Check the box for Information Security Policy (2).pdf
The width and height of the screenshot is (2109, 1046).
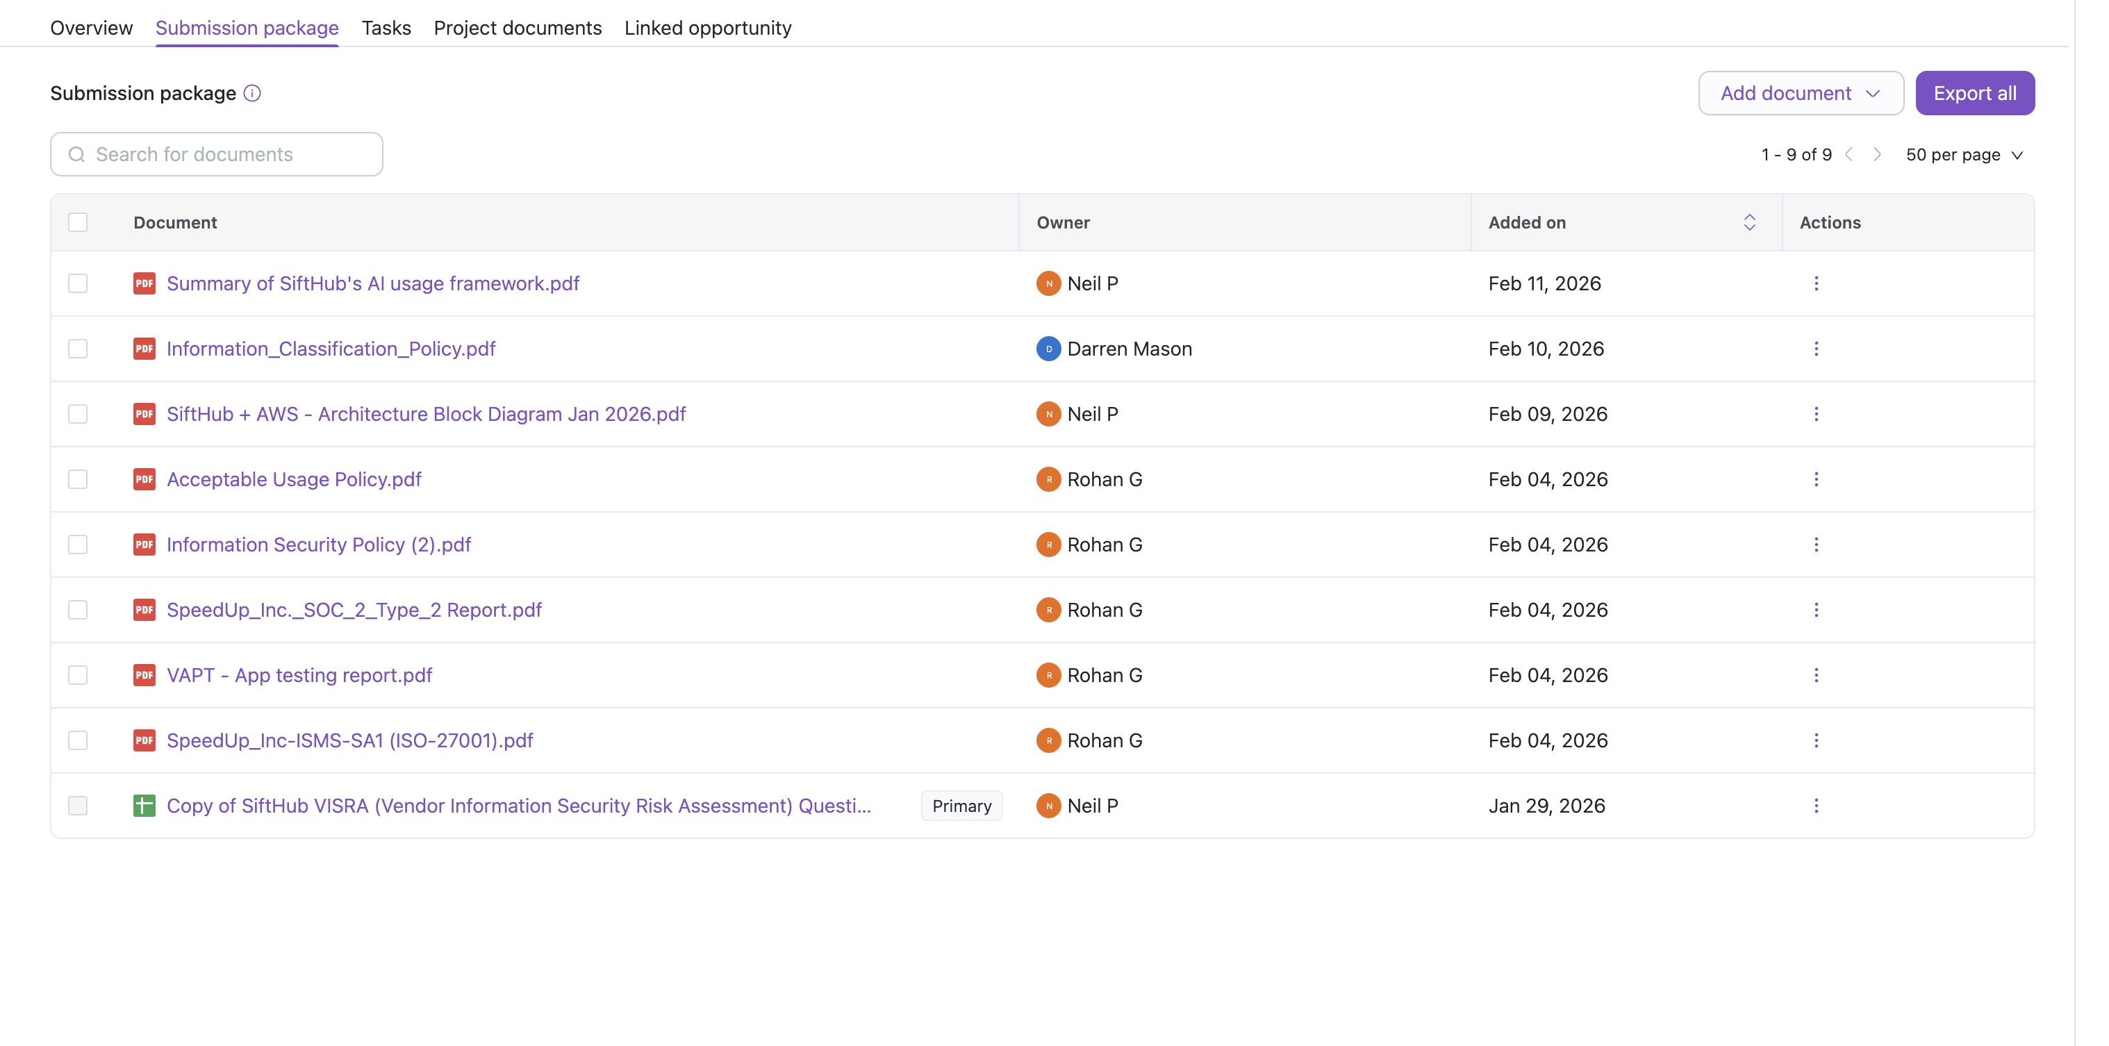78,545
